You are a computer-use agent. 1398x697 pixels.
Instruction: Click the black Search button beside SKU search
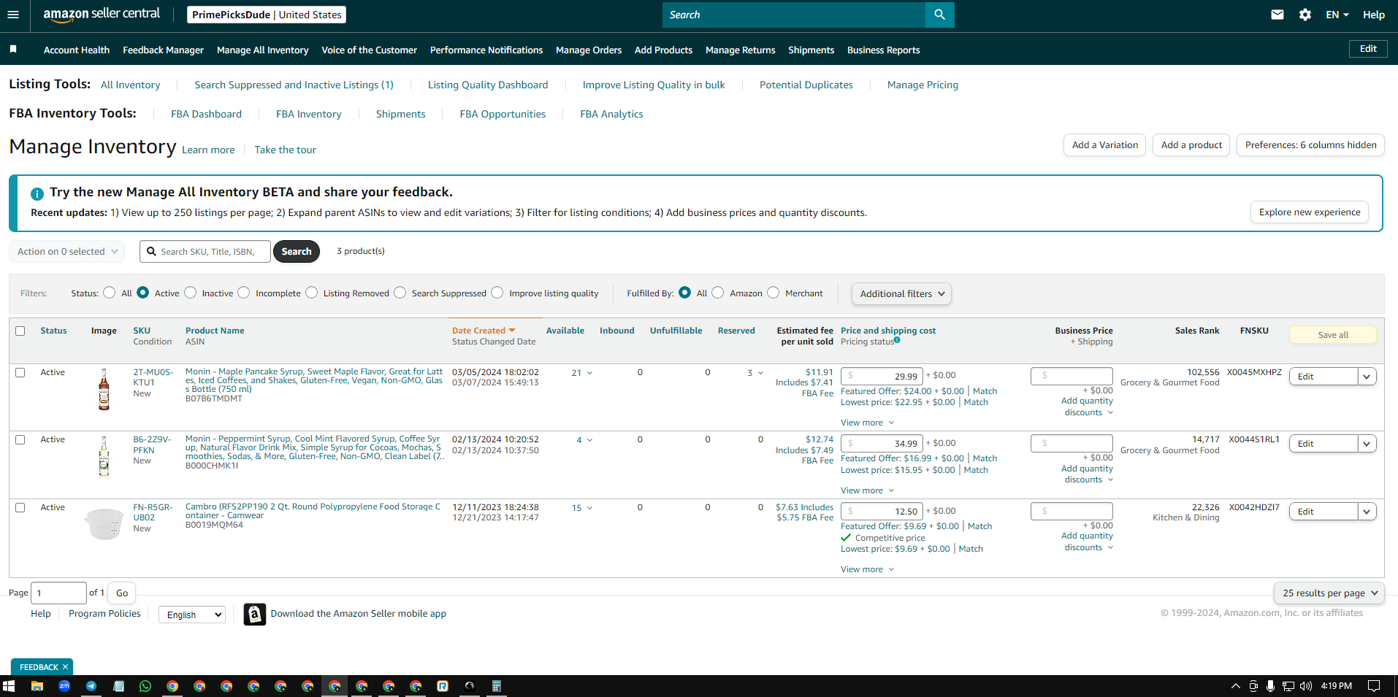point(297,251)
